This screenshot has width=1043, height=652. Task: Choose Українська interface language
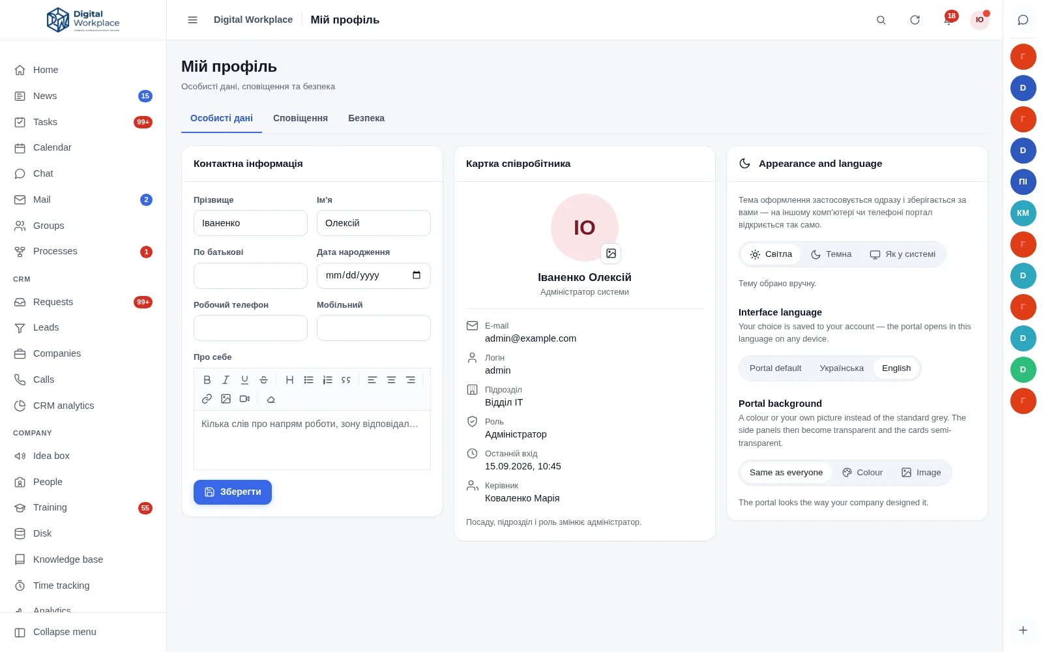point(842,368)
